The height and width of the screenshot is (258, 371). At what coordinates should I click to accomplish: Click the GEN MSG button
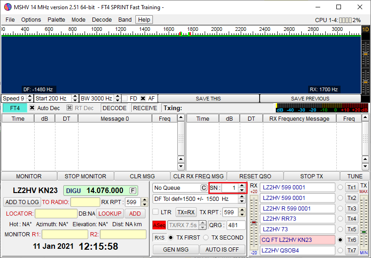[x=176, y=250]
